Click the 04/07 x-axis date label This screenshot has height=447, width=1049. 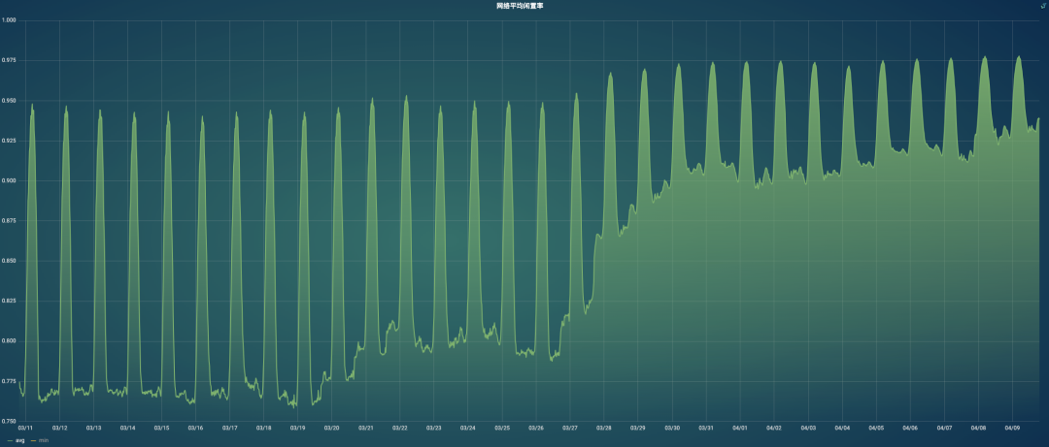[x=944, y=428]
